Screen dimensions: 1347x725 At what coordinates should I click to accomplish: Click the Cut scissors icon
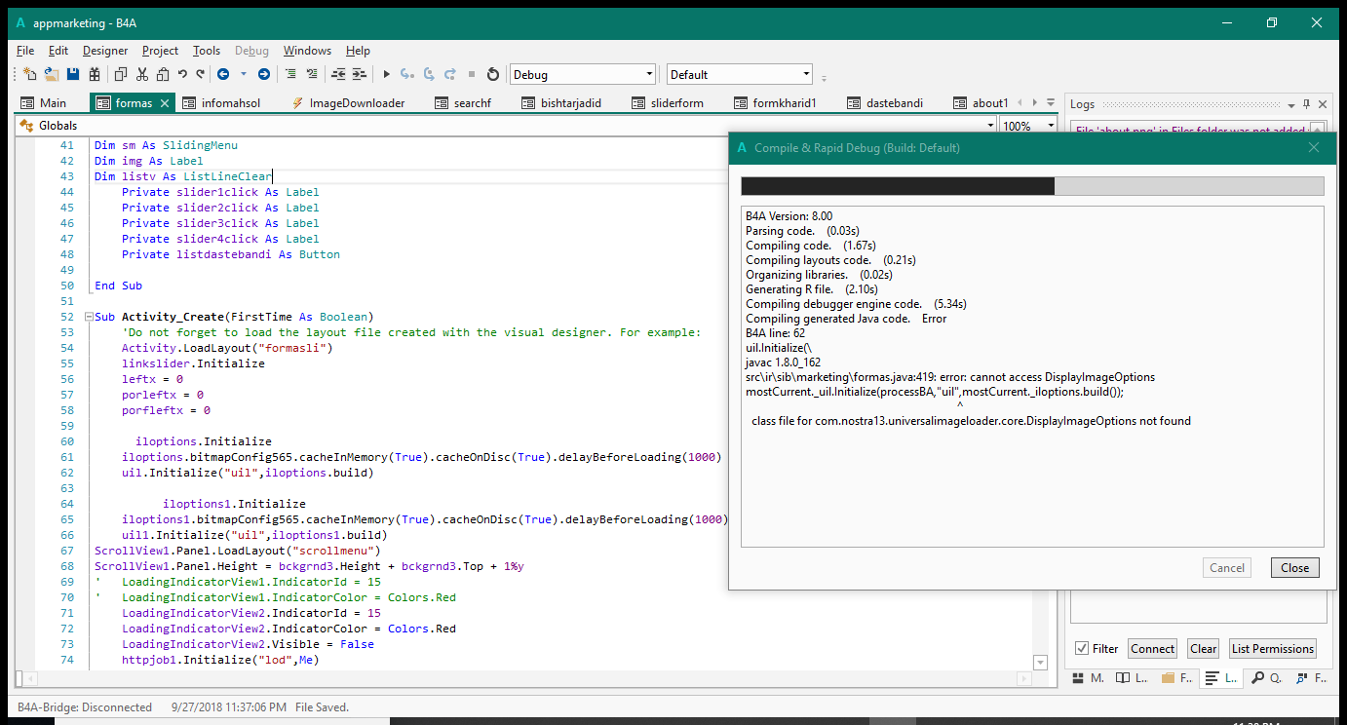(142, 74)
